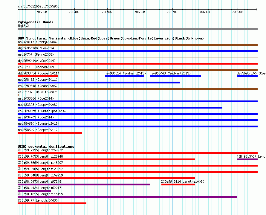Click the 70660k ruler tick label

coord(140,12)
